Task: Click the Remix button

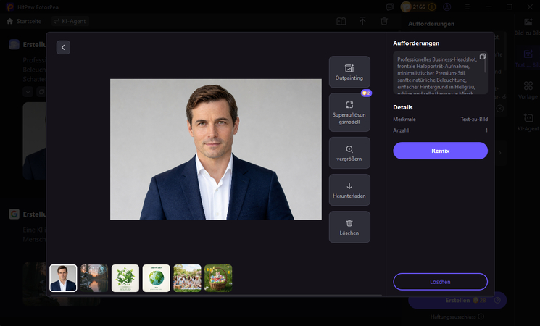Action: tap(440, 151)
